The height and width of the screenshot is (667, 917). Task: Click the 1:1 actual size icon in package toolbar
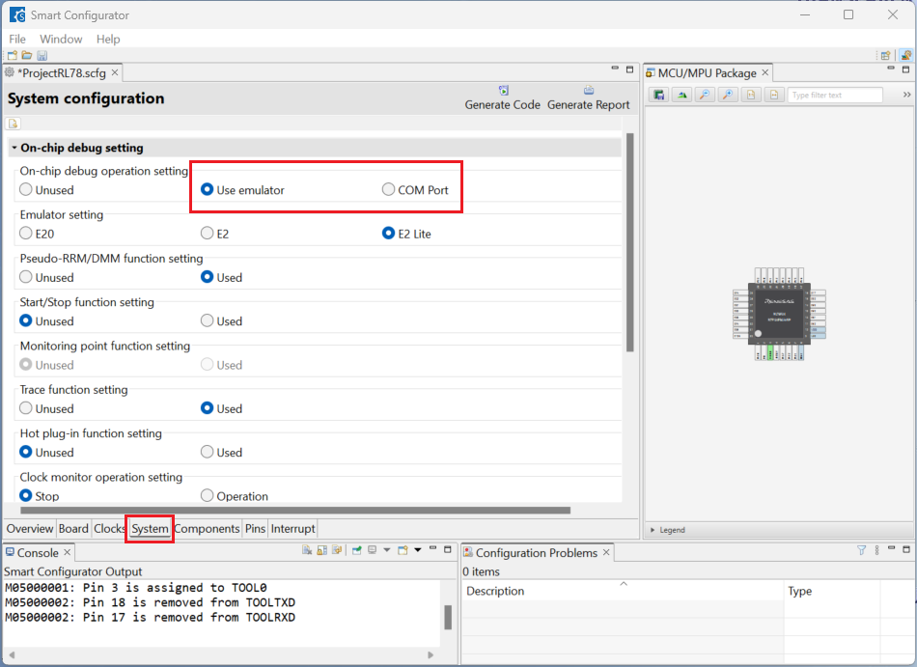point(751,95)
